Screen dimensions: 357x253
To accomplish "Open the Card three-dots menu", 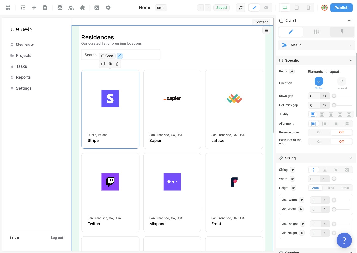I will click(x=350, y=21).
